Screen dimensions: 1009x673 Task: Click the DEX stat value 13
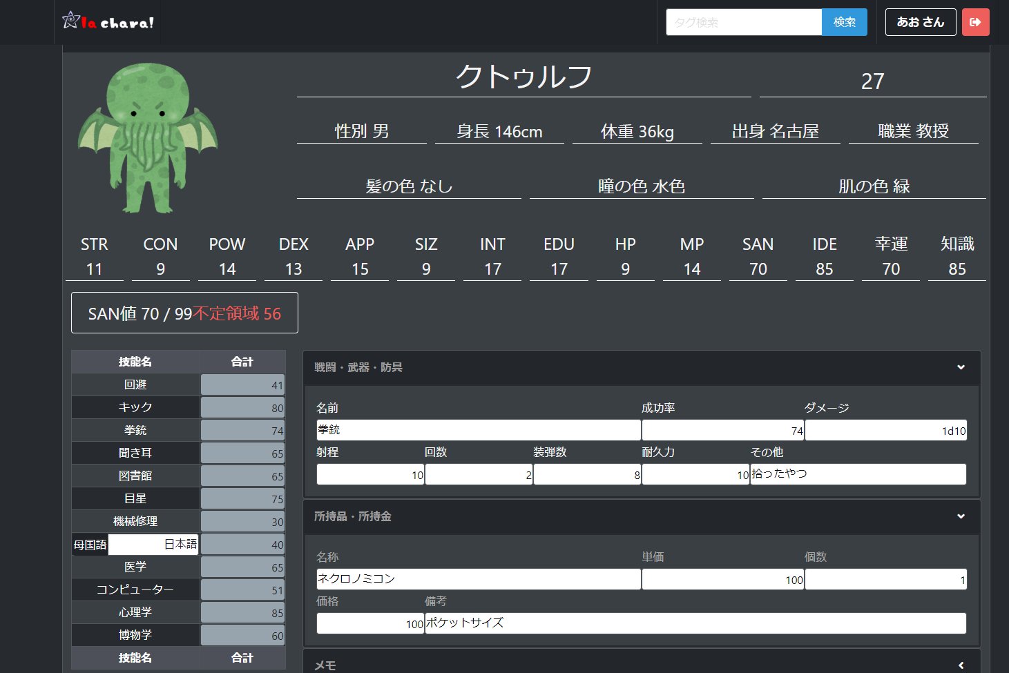294,269
